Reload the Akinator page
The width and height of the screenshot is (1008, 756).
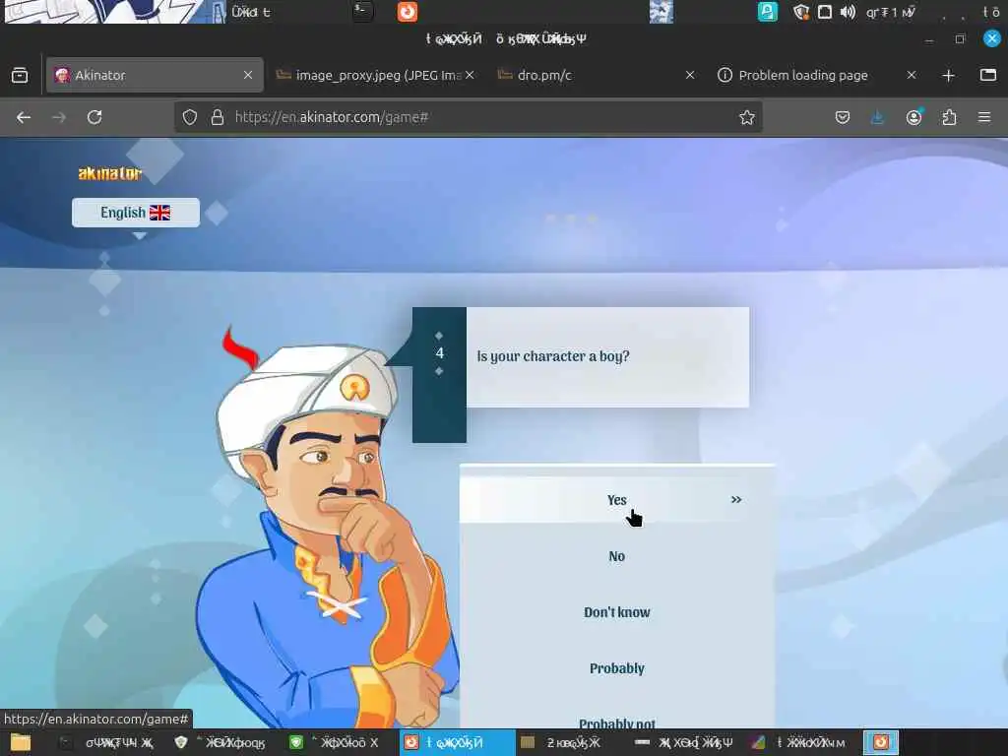[94, 117]
